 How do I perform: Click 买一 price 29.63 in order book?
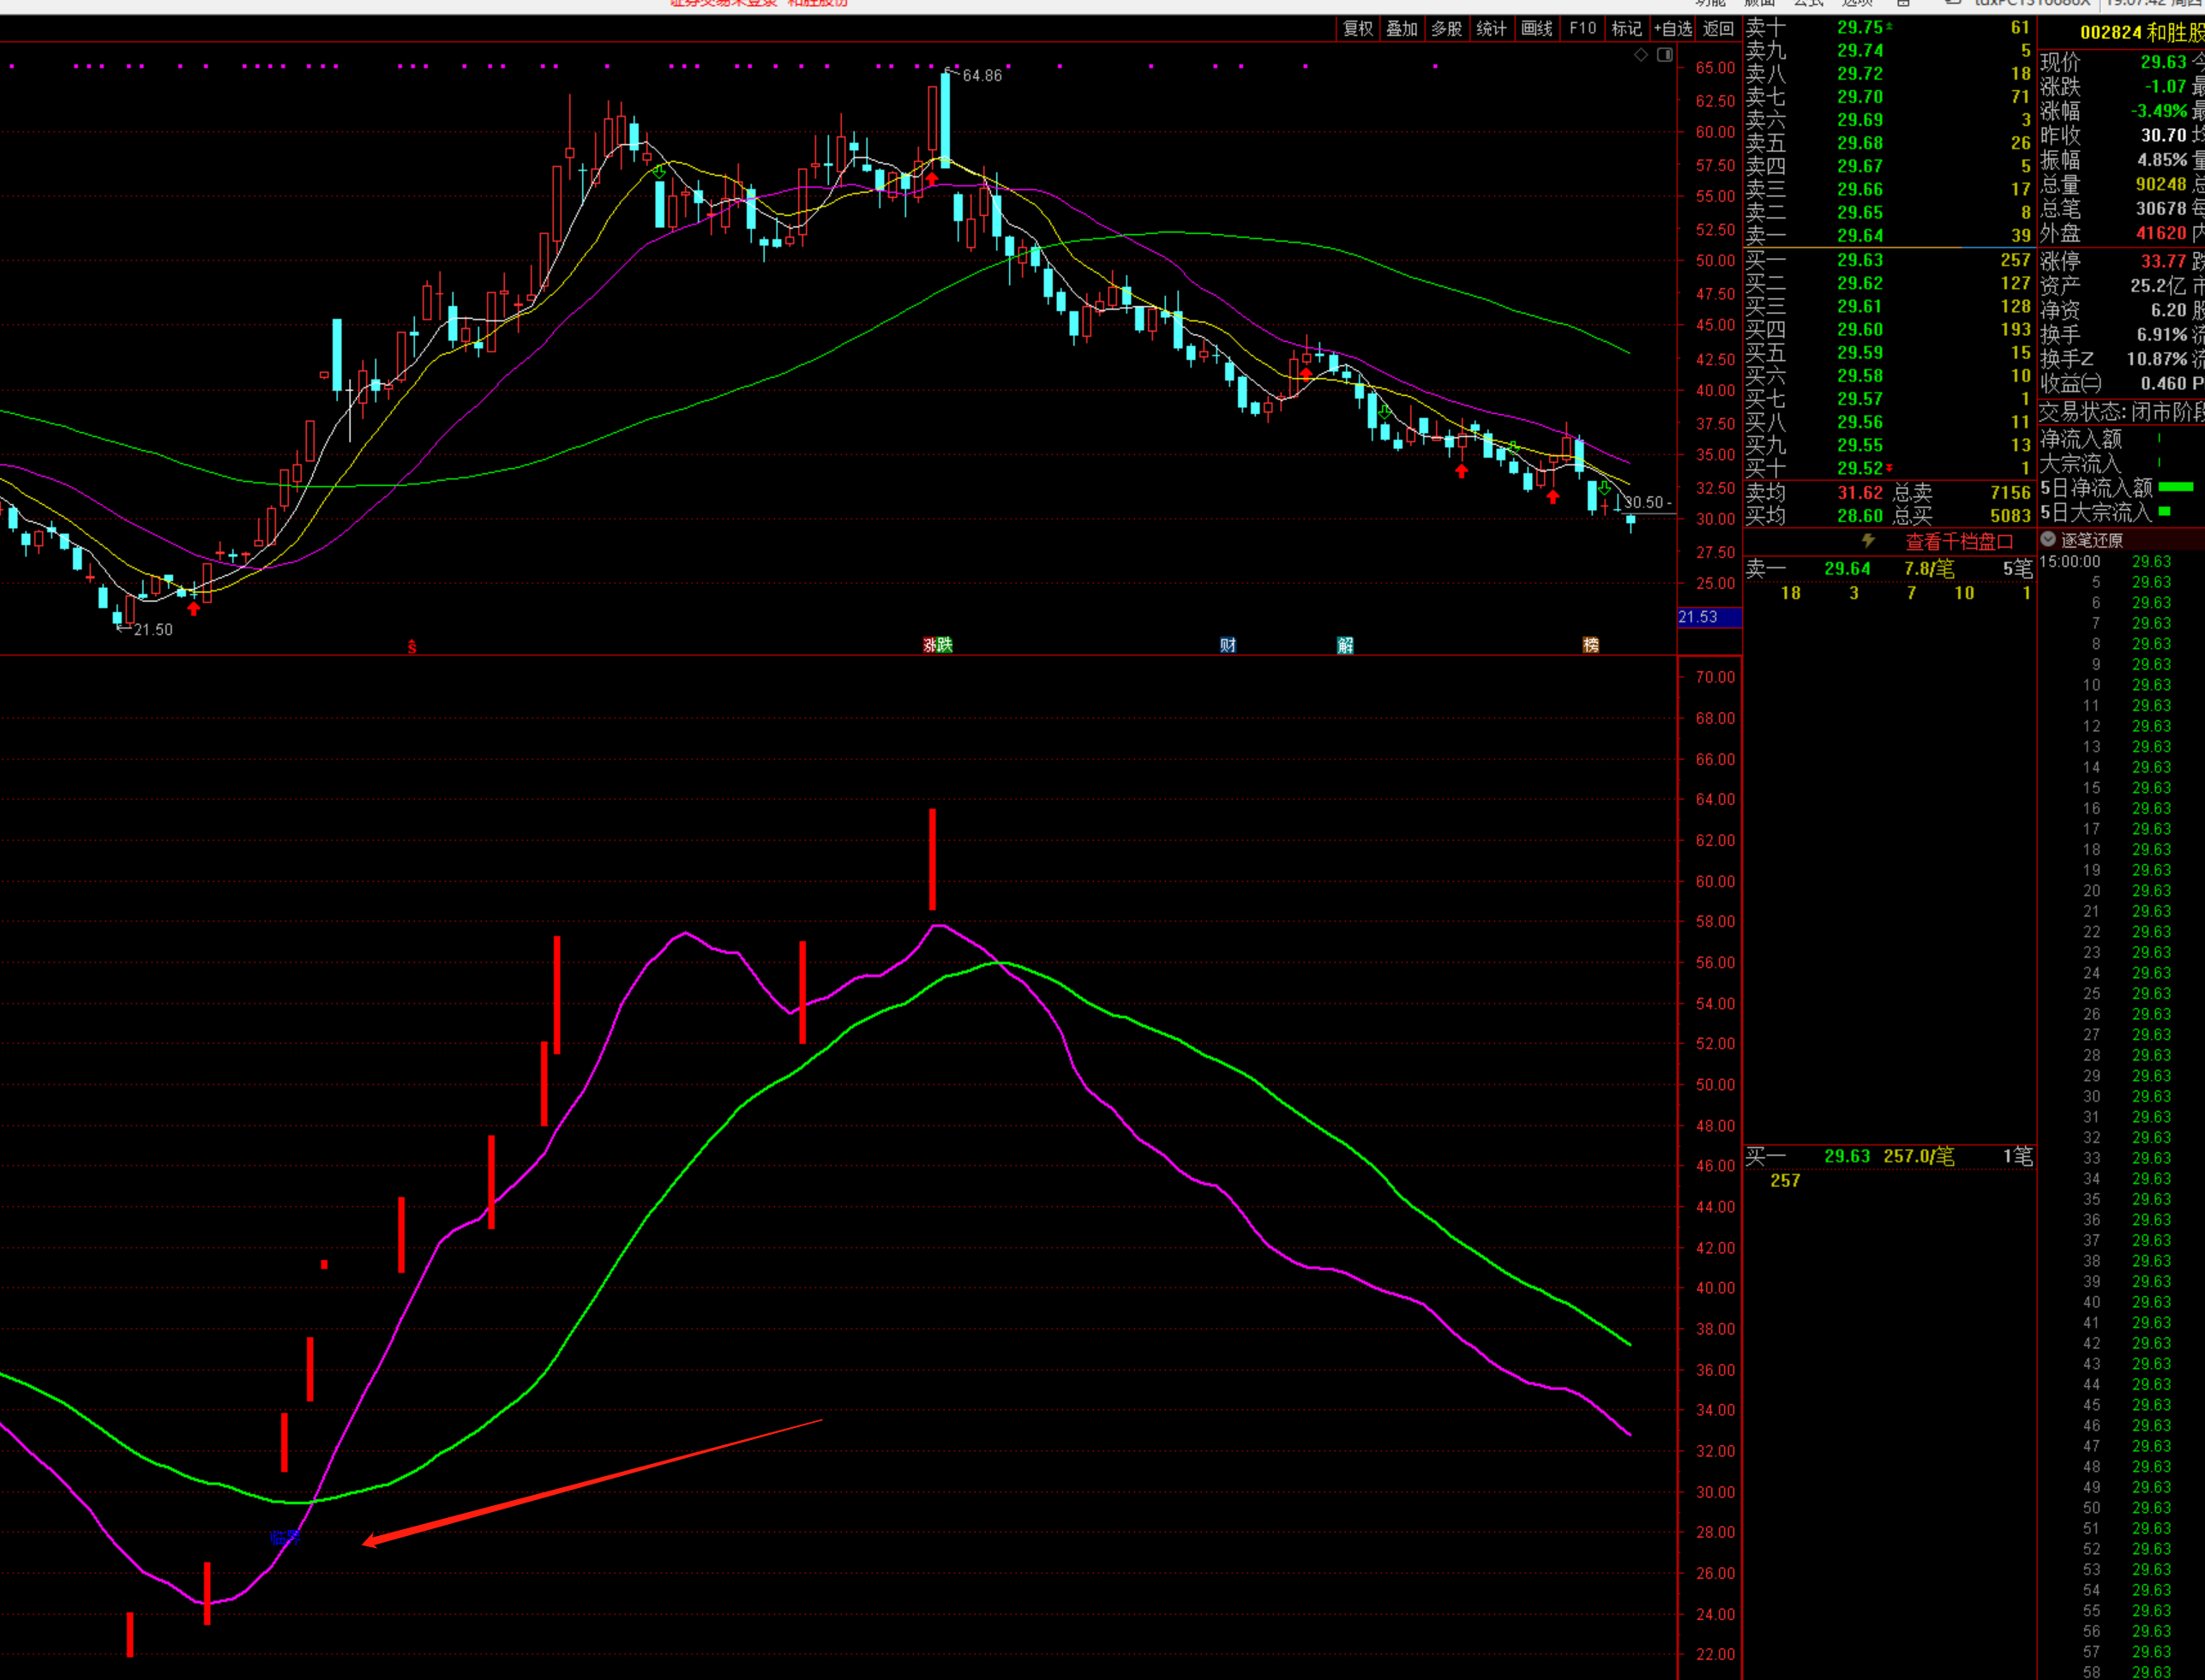click(x=1860, y=260)
